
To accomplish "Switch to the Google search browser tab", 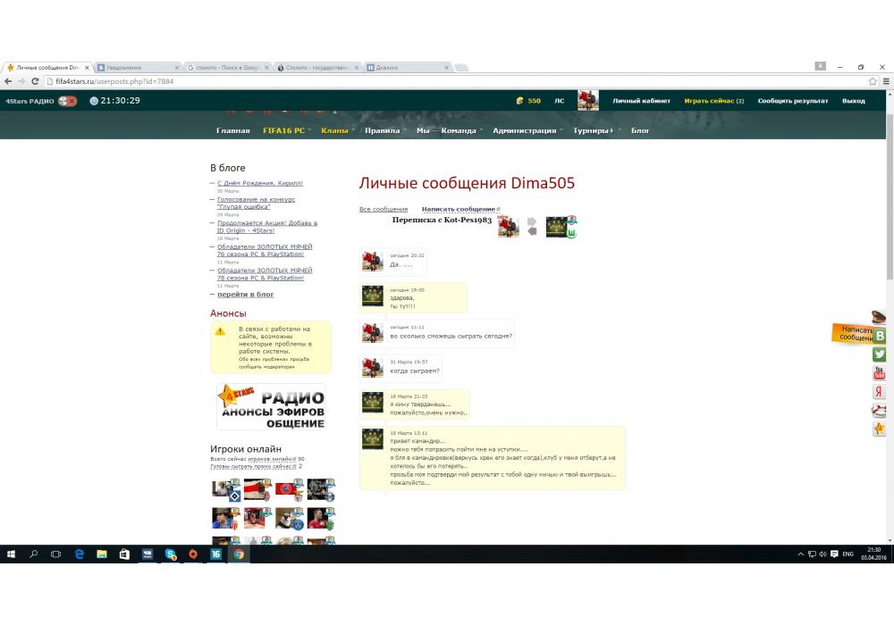I will [228, 67].
